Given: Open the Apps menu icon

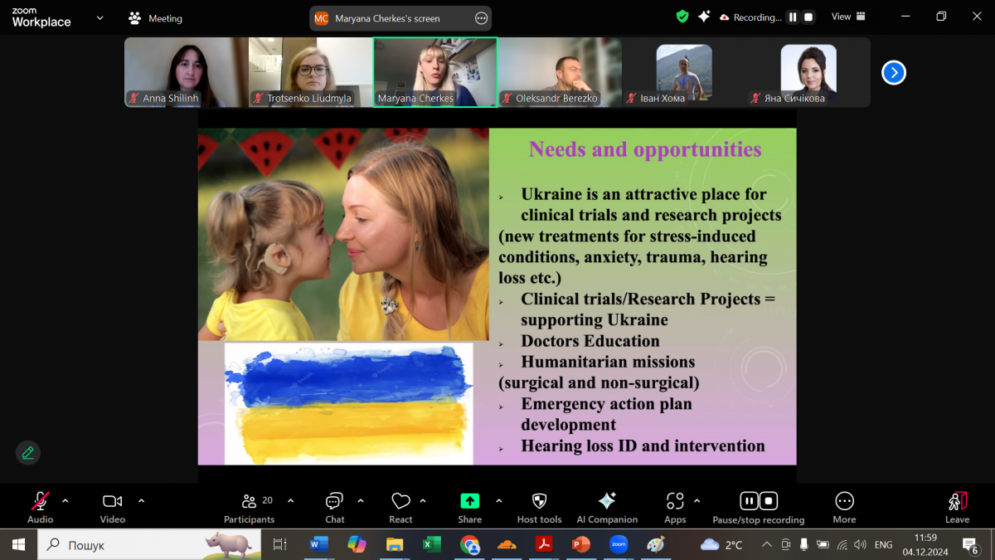Looking at the screenshot, I should pos(674,501).
